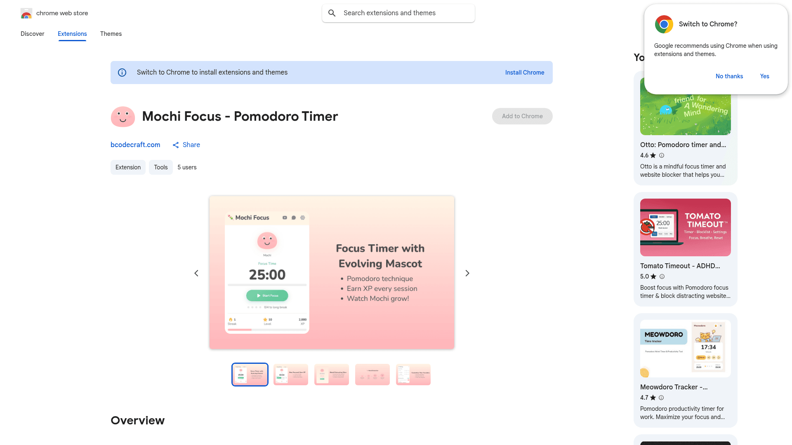Go back using the left carousel arrow
Image resolution: width=792 pixels, height=445 pixels.
(x=196, y=273)
